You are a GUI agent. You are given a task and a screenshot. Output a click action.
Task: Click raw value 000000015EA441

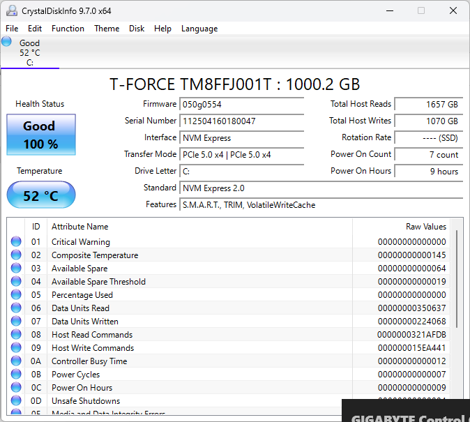(x=411, y=347)
